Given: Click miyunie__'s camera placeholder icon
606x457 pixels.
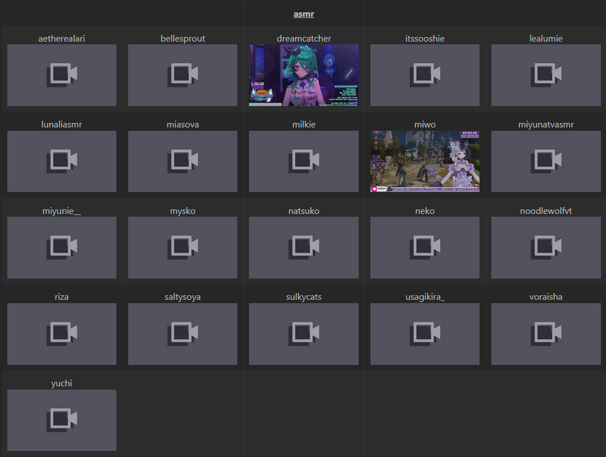Looking at the screenshot, I should point(62,248).
